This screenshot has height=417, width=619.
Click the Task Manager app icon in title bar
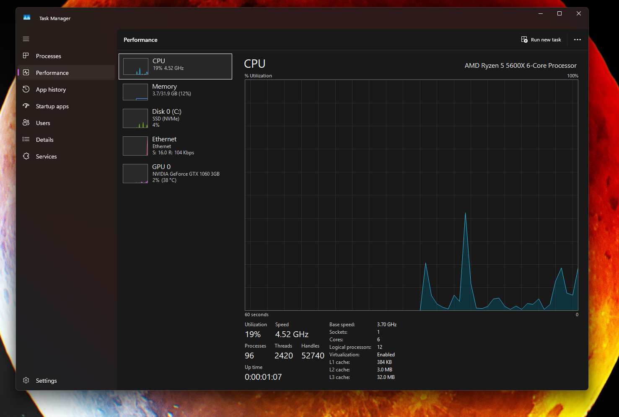(x=27, y=18)
